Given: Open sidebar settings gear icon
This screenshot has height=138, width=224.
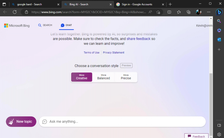Looking at the screenshot, I should click(219, 134).
